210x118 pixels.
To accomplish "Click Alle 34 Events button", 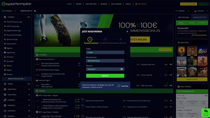I will click(165, 50).
